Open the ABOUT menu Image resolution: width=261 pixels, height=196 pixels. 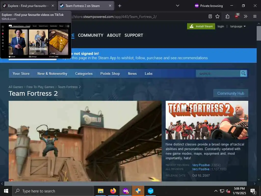(114, 35)
